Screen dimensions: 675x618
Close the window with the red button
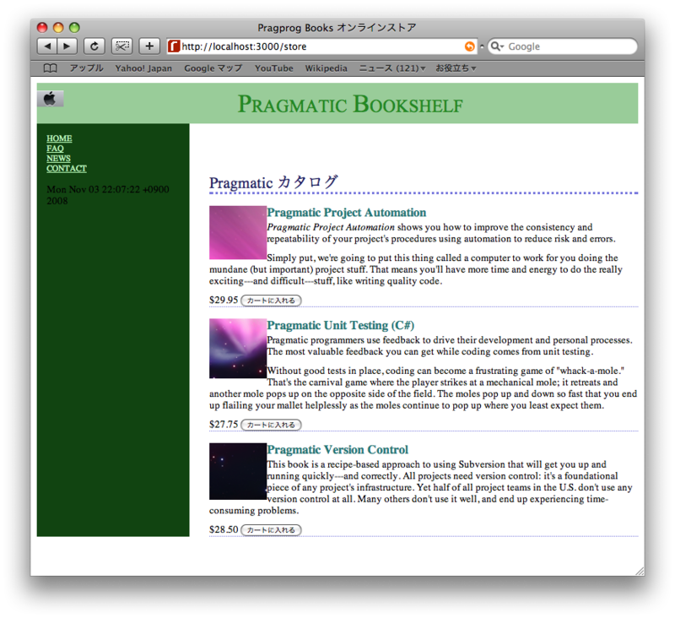tap(41, 28)
